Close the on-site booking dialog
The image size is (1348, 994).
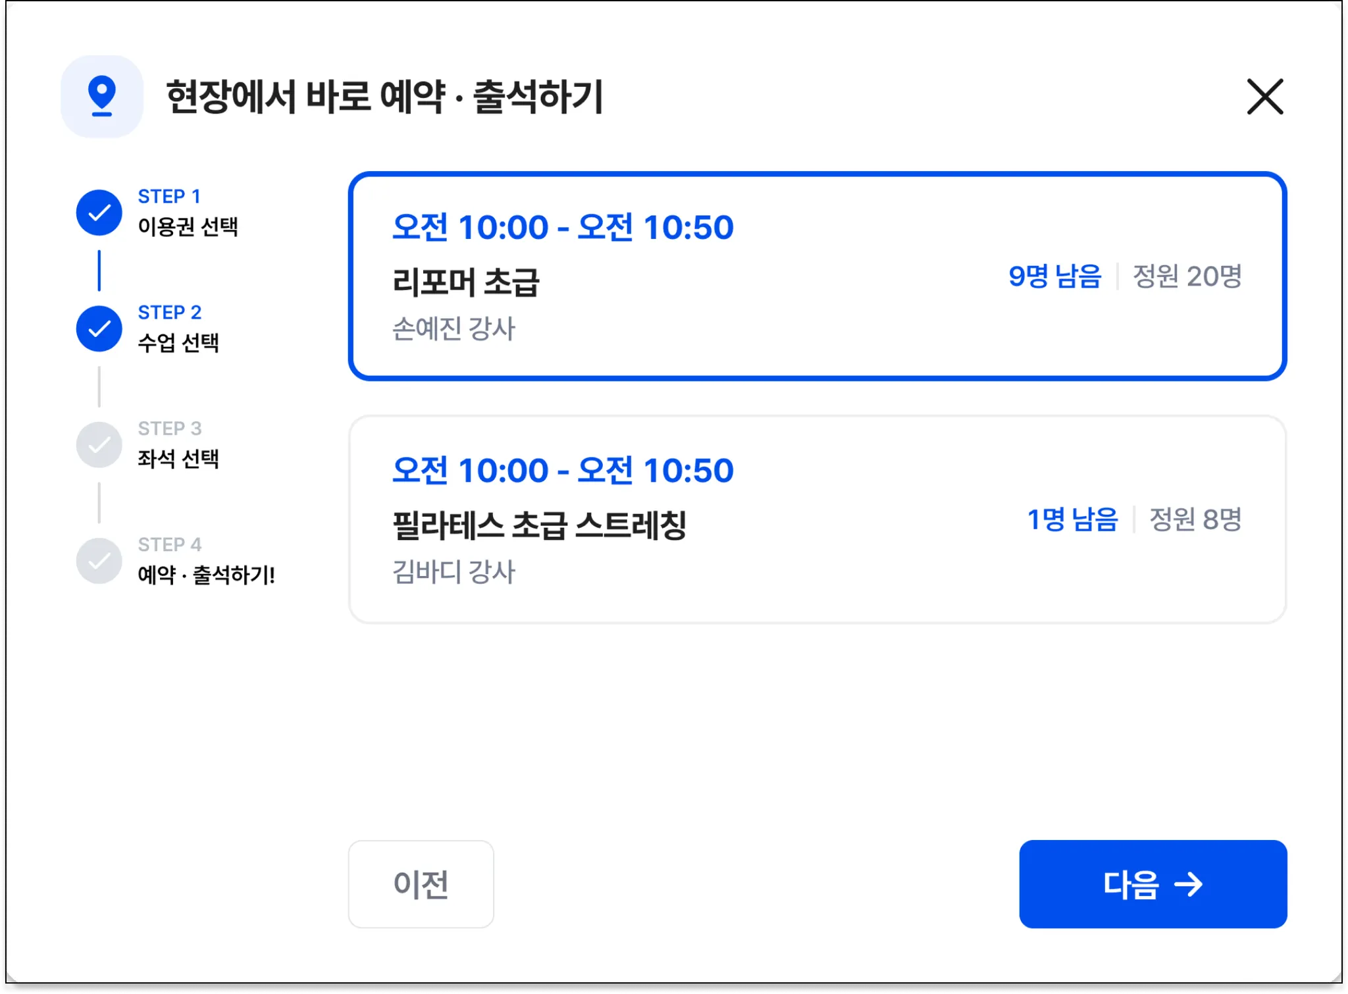[1264, 97]
